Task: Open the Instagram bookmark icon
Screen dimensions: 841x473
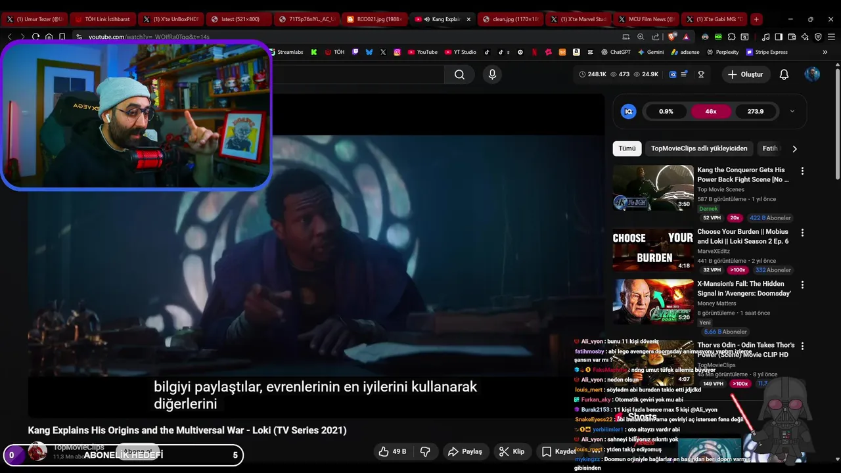Action: (x=397, y=52)
